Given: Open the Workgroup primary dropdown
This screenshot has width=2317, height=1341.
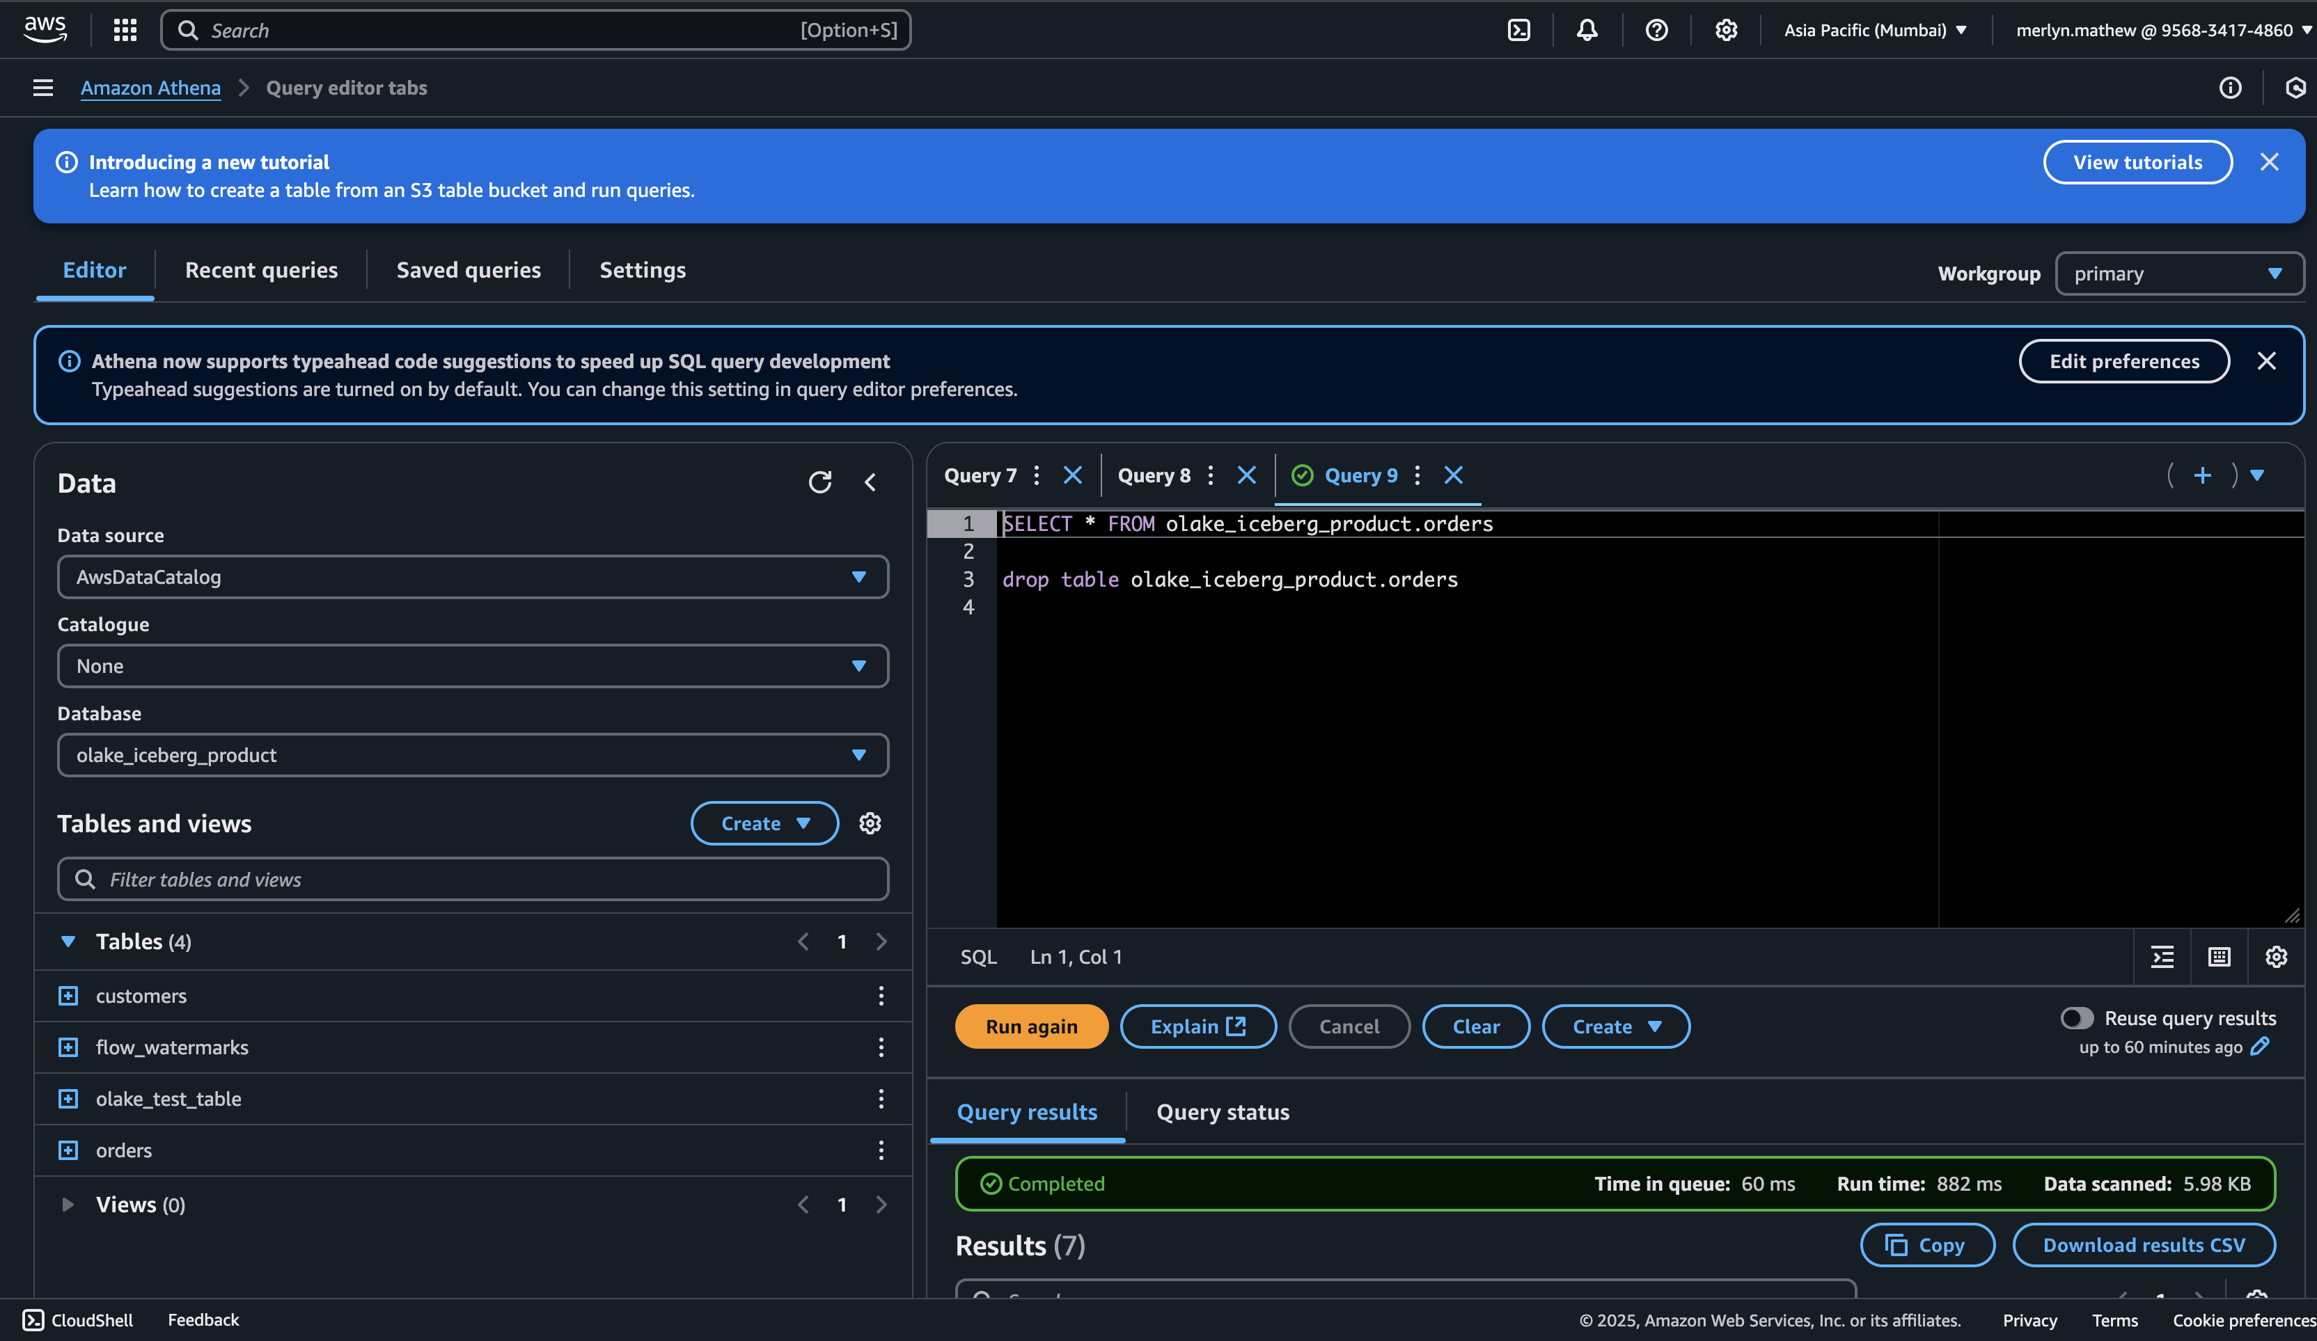Looking at the screenshot, I should click(x=2179, y=274).
